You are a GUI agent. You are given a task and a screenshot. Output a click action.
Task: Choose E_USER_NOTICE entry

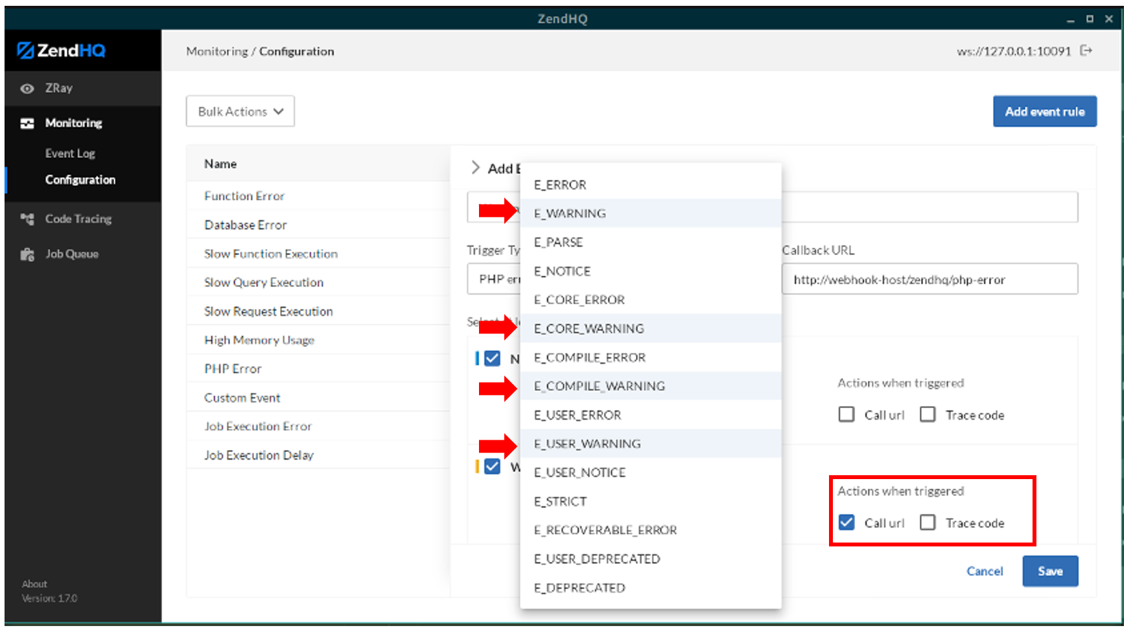coord(651,473)
